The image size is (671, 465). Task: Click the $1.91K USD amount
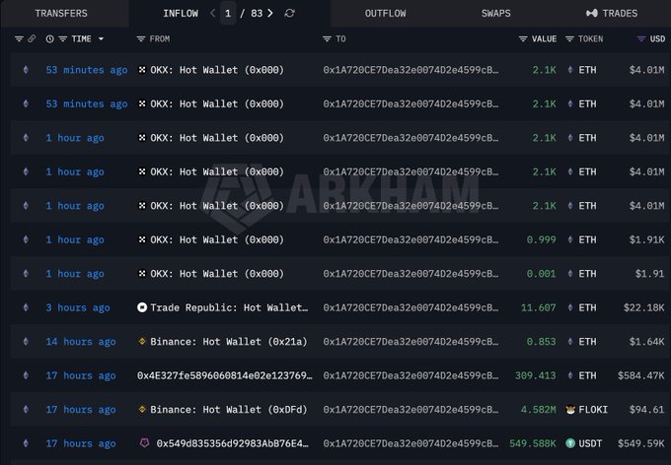point(647,239)
